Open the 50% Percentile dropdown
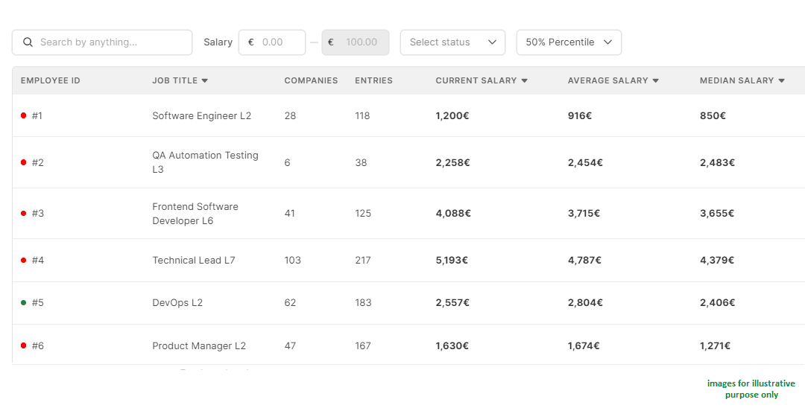 pos(568,42)
